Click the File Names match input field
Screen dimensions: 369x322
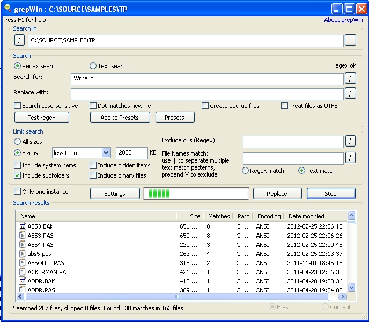point(293,158)
